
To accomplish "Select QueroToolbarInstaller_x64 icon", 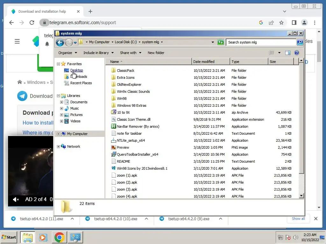I will point(114,154).
